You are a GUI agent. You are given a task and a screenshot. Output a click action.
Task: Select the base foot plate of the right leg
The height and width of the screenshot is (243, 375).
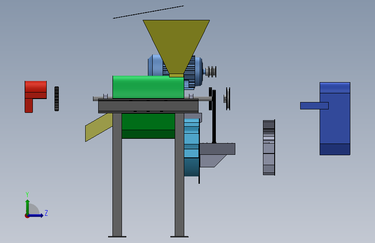[179, 237]
